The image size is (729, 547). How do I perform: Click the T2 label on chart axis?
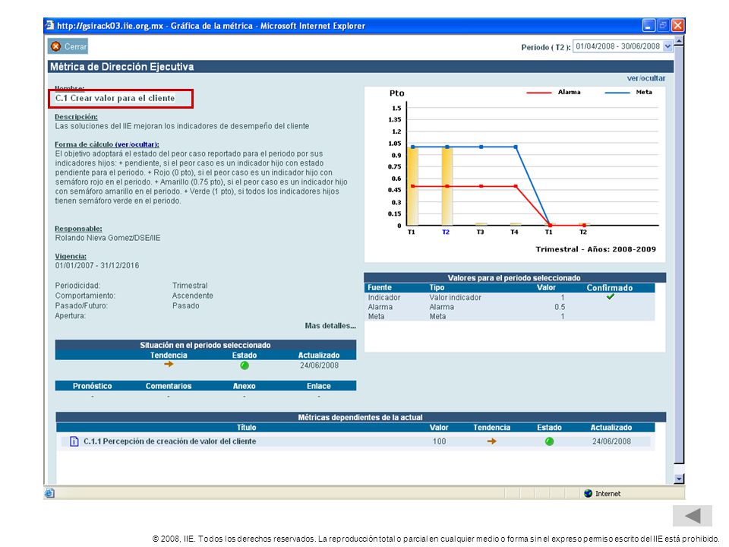point(446,232)
